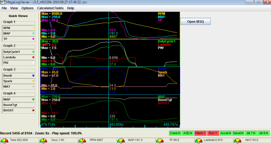Toggle the Crank:N status indicator
271x144 pixels.
click(x=175, y=133)
